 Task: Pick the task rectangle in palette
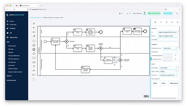(x=34, y=58)
